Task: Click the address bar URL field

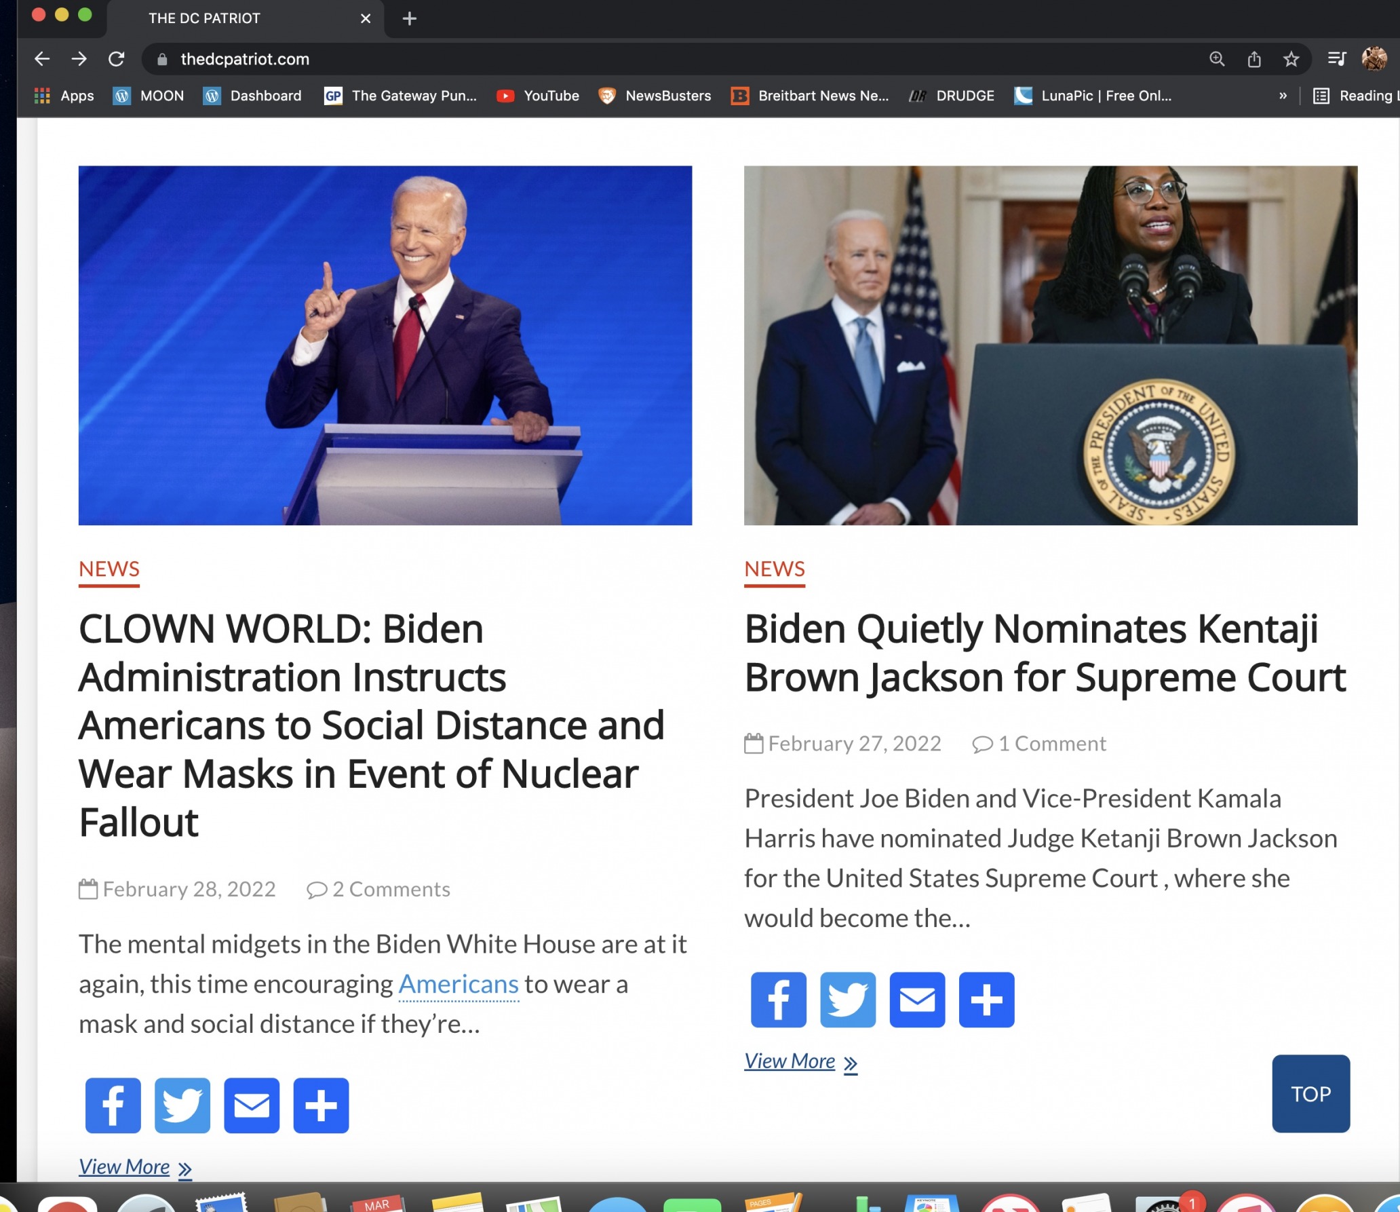Action: [x=678, y=59]
